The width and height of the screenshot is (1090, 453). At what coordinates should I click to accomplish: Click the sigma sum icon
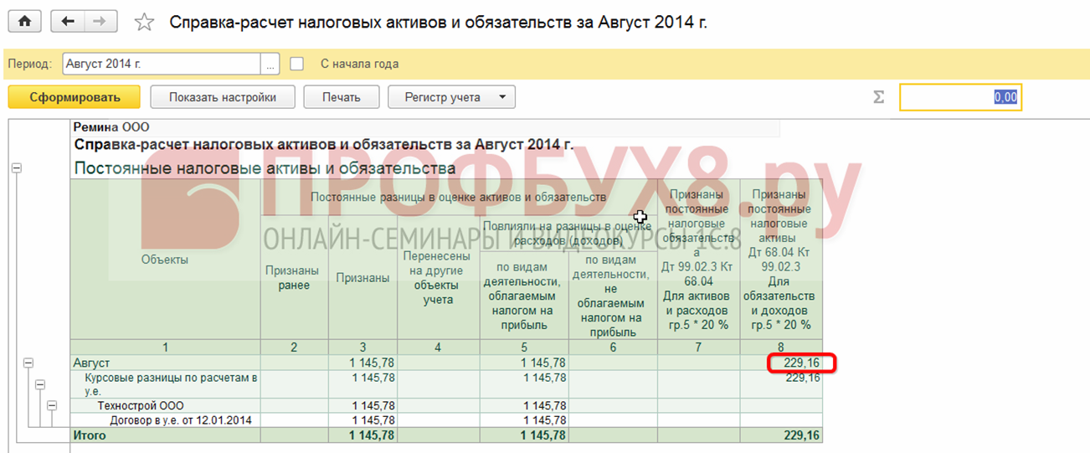tap(878, 97)
